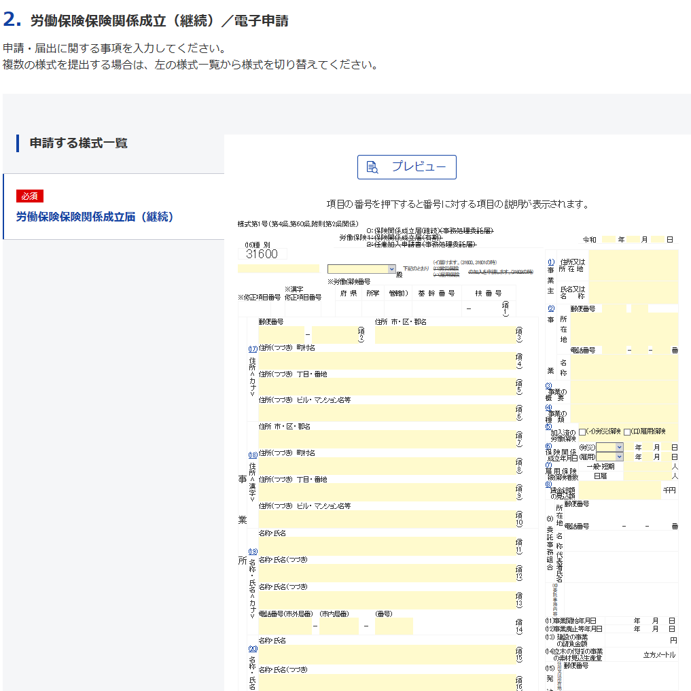Click the 電話番号 市外局番 input field

[x=285, y=626]
